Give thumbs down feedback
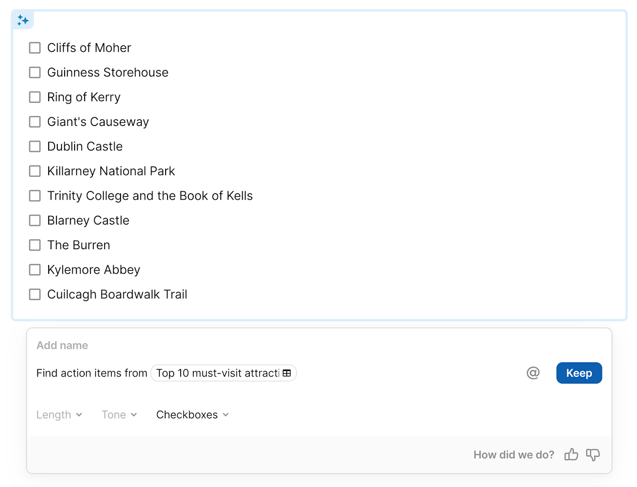The width and height of the screenshot is (637, 487). 593,454
